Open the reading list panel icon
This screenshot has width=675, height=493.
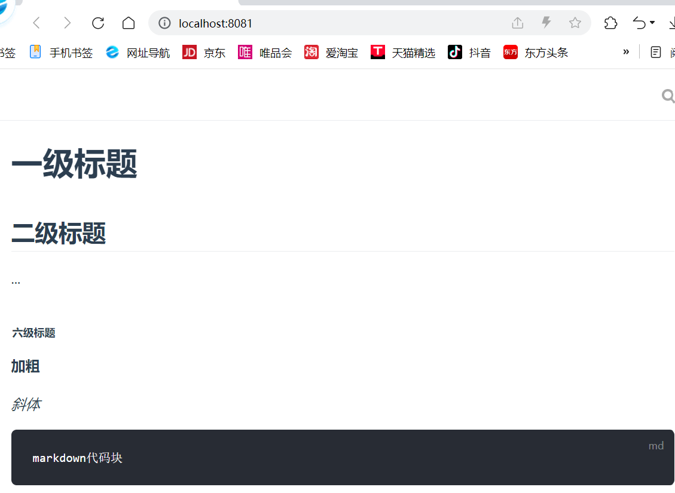tap(655, 52)
